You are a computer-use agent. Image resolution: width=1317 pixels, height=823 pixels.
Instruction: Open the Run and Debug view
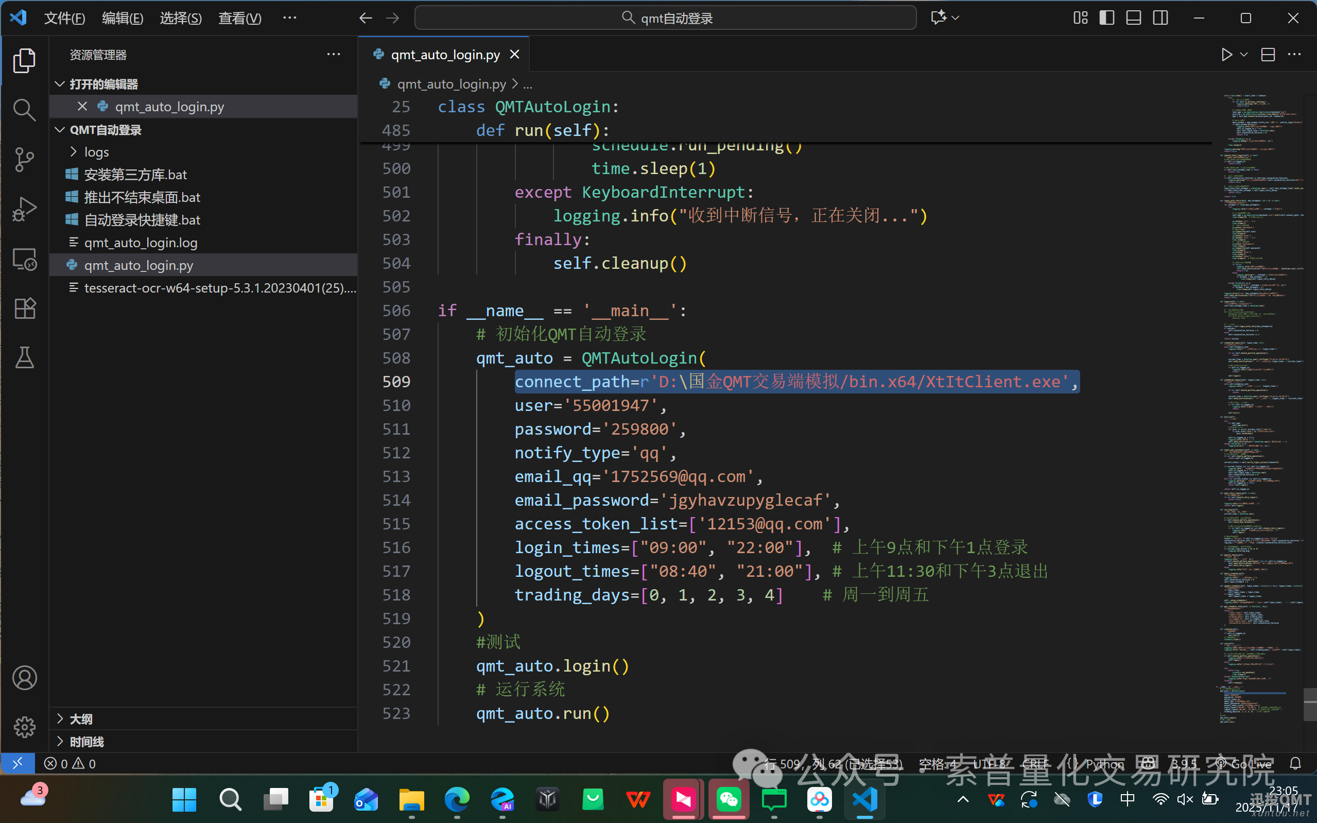[24, 209]
